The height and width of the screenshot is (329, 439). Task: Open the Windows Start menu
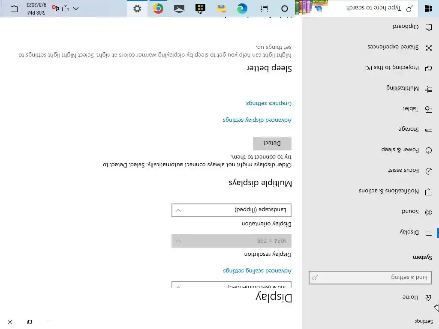pos(429,9)
